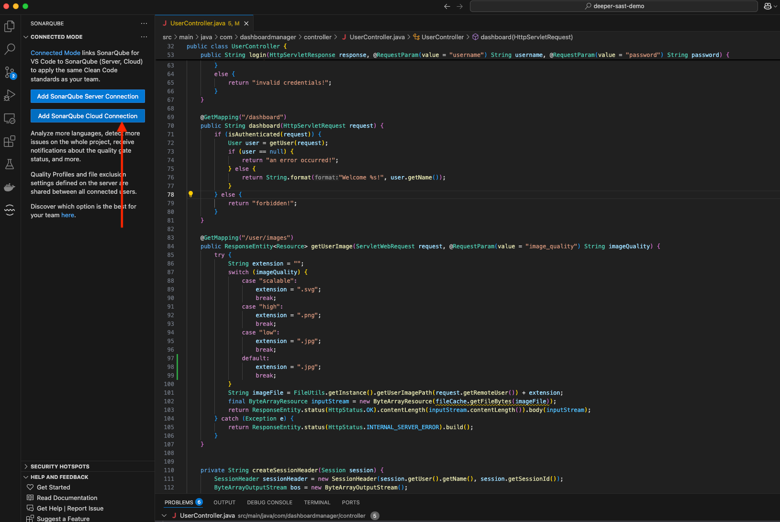Image resolution: width=780 pixels, height=522 pixels.
Task: Open Source Control showing 2 pending changes
Action: (x=10, y=73)
